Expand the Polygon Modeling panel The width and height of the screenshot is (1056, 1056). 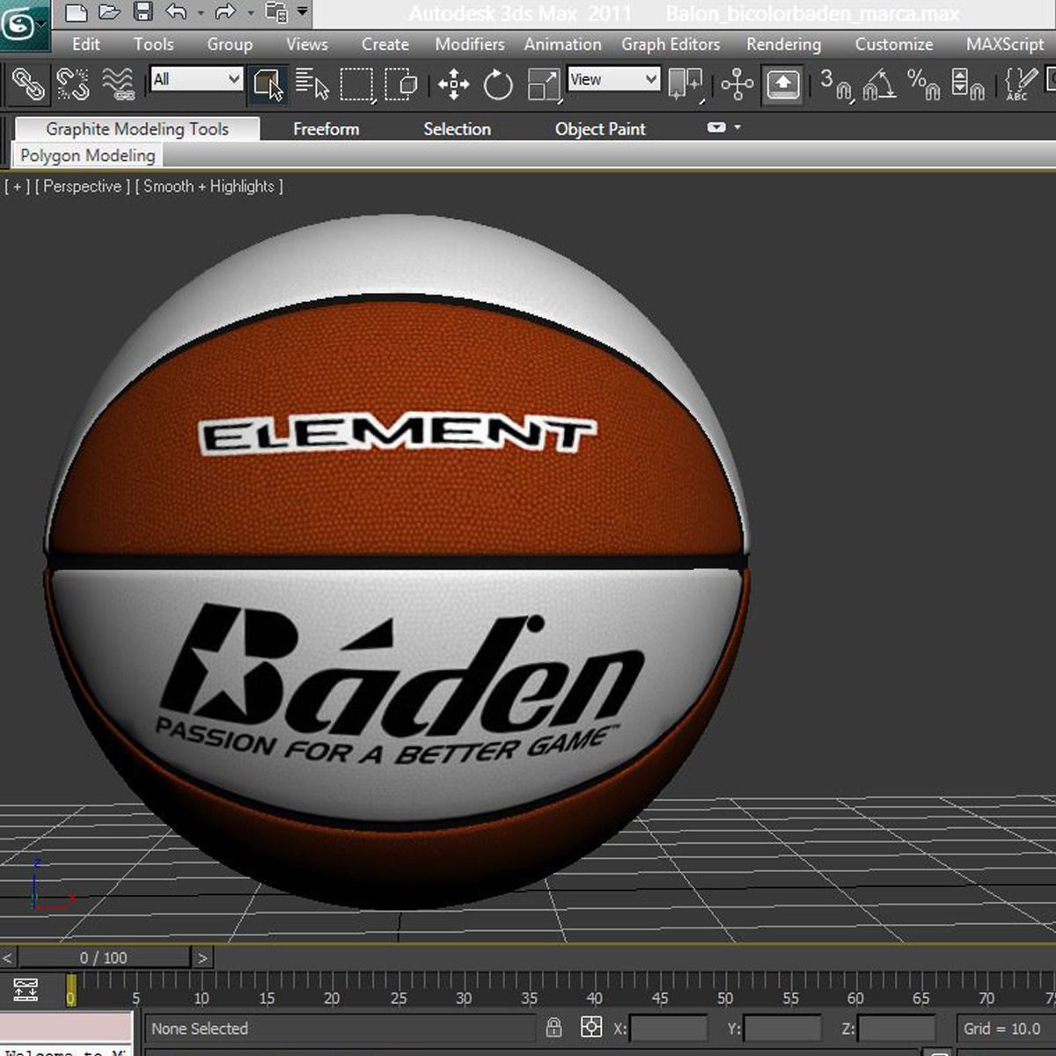click(x=87, y=156)
